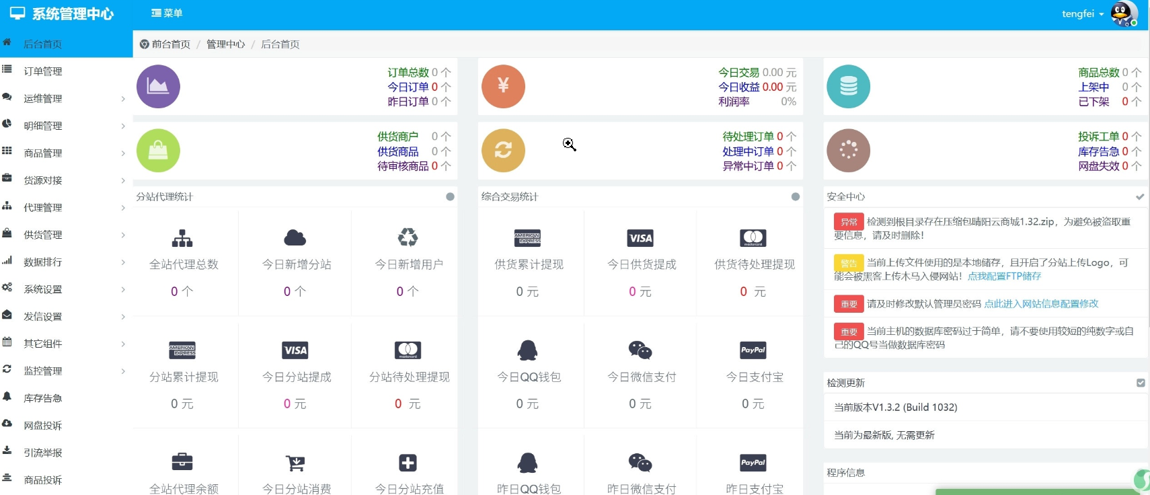Screen dimensions: 1150x495
Task: Click the 系统管理中心 logo title
Action: (62, 13)
